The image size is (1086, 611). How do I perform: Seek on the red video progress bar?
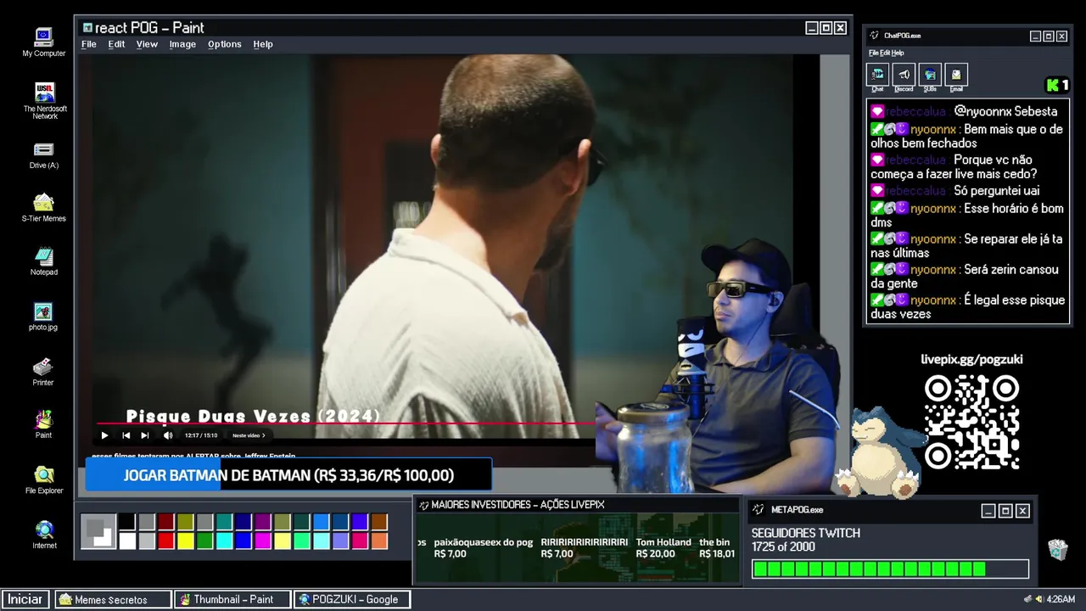[345, 423]
